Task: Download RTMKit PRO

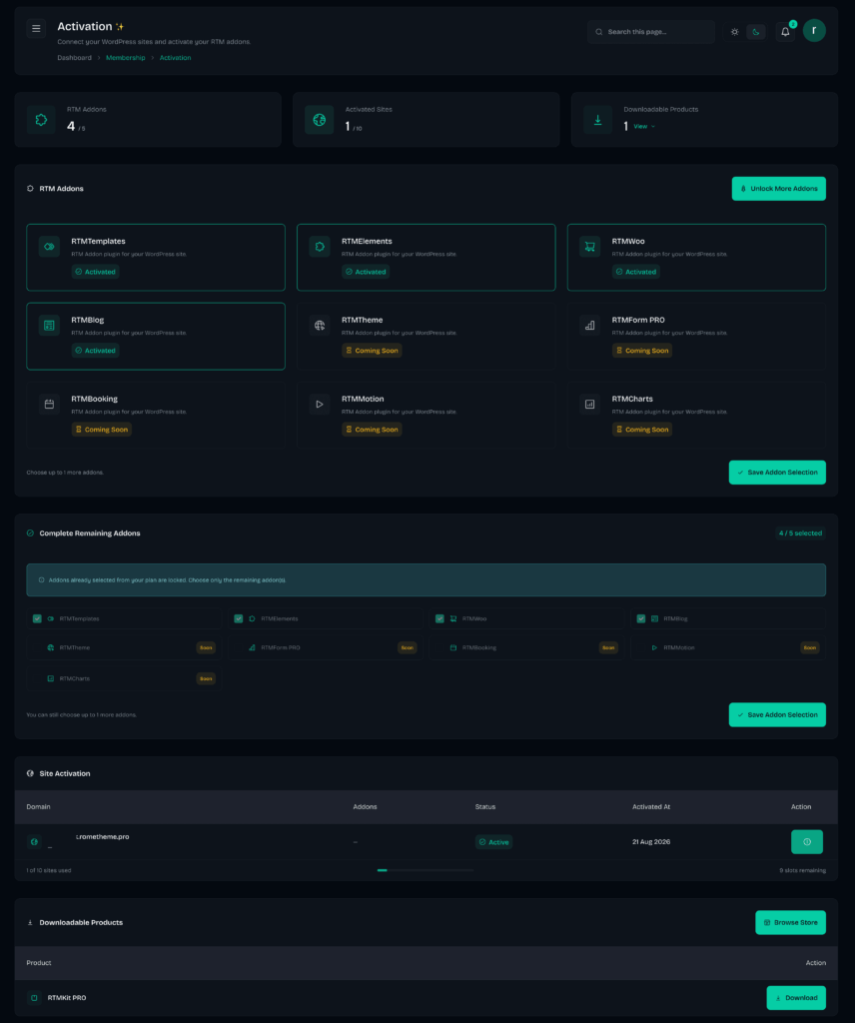Action: coord(796,998)
